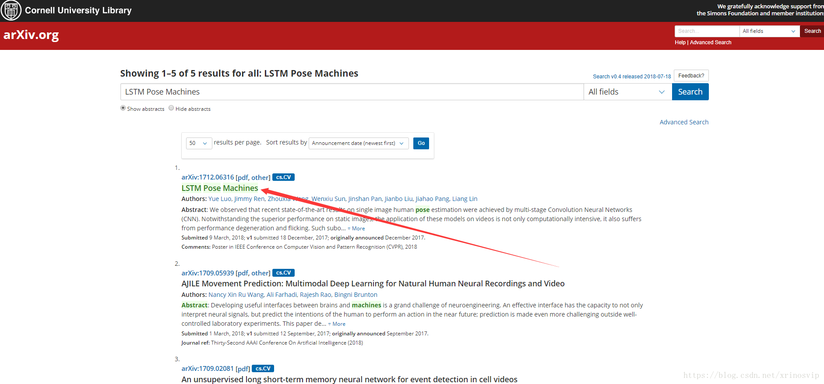Click the Cornell University seal logo
This screenshot has width=824, height=384.
11,11
